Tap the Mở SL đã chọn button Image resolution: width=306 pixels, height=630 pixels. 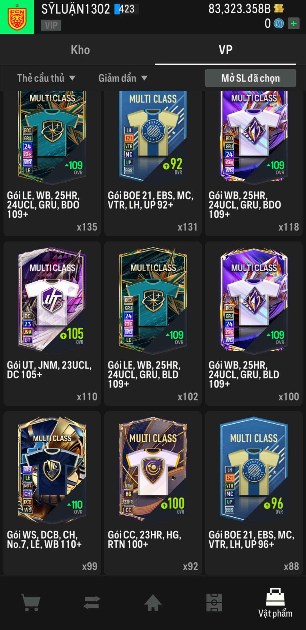(x=250, y=78)
